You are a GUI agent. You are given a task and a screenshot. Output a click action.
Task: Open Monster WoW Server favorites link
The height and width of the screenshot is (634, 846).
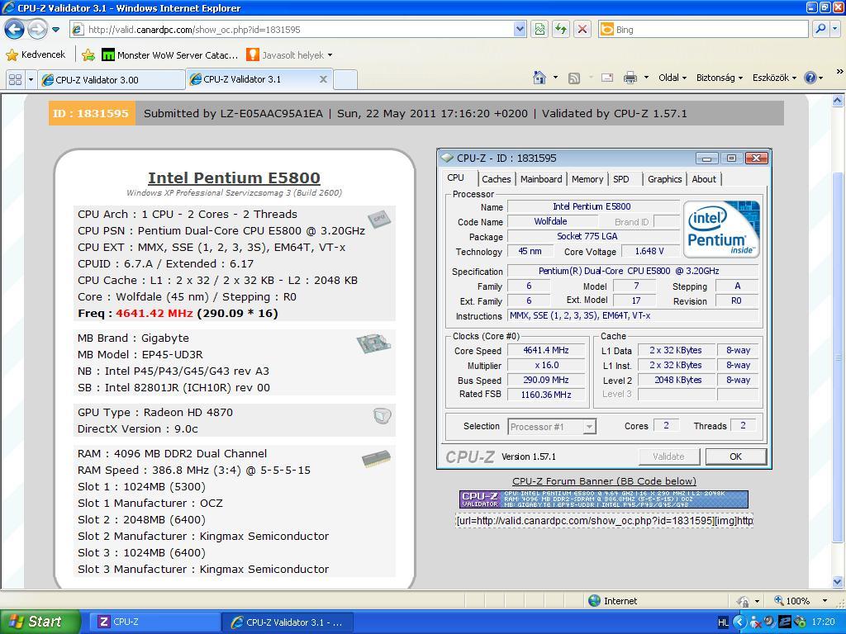(x=170, y=54)
